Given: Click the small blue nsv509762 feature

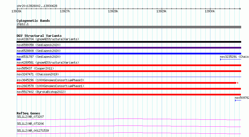Looking at the screenshot, I should [238, 100].
